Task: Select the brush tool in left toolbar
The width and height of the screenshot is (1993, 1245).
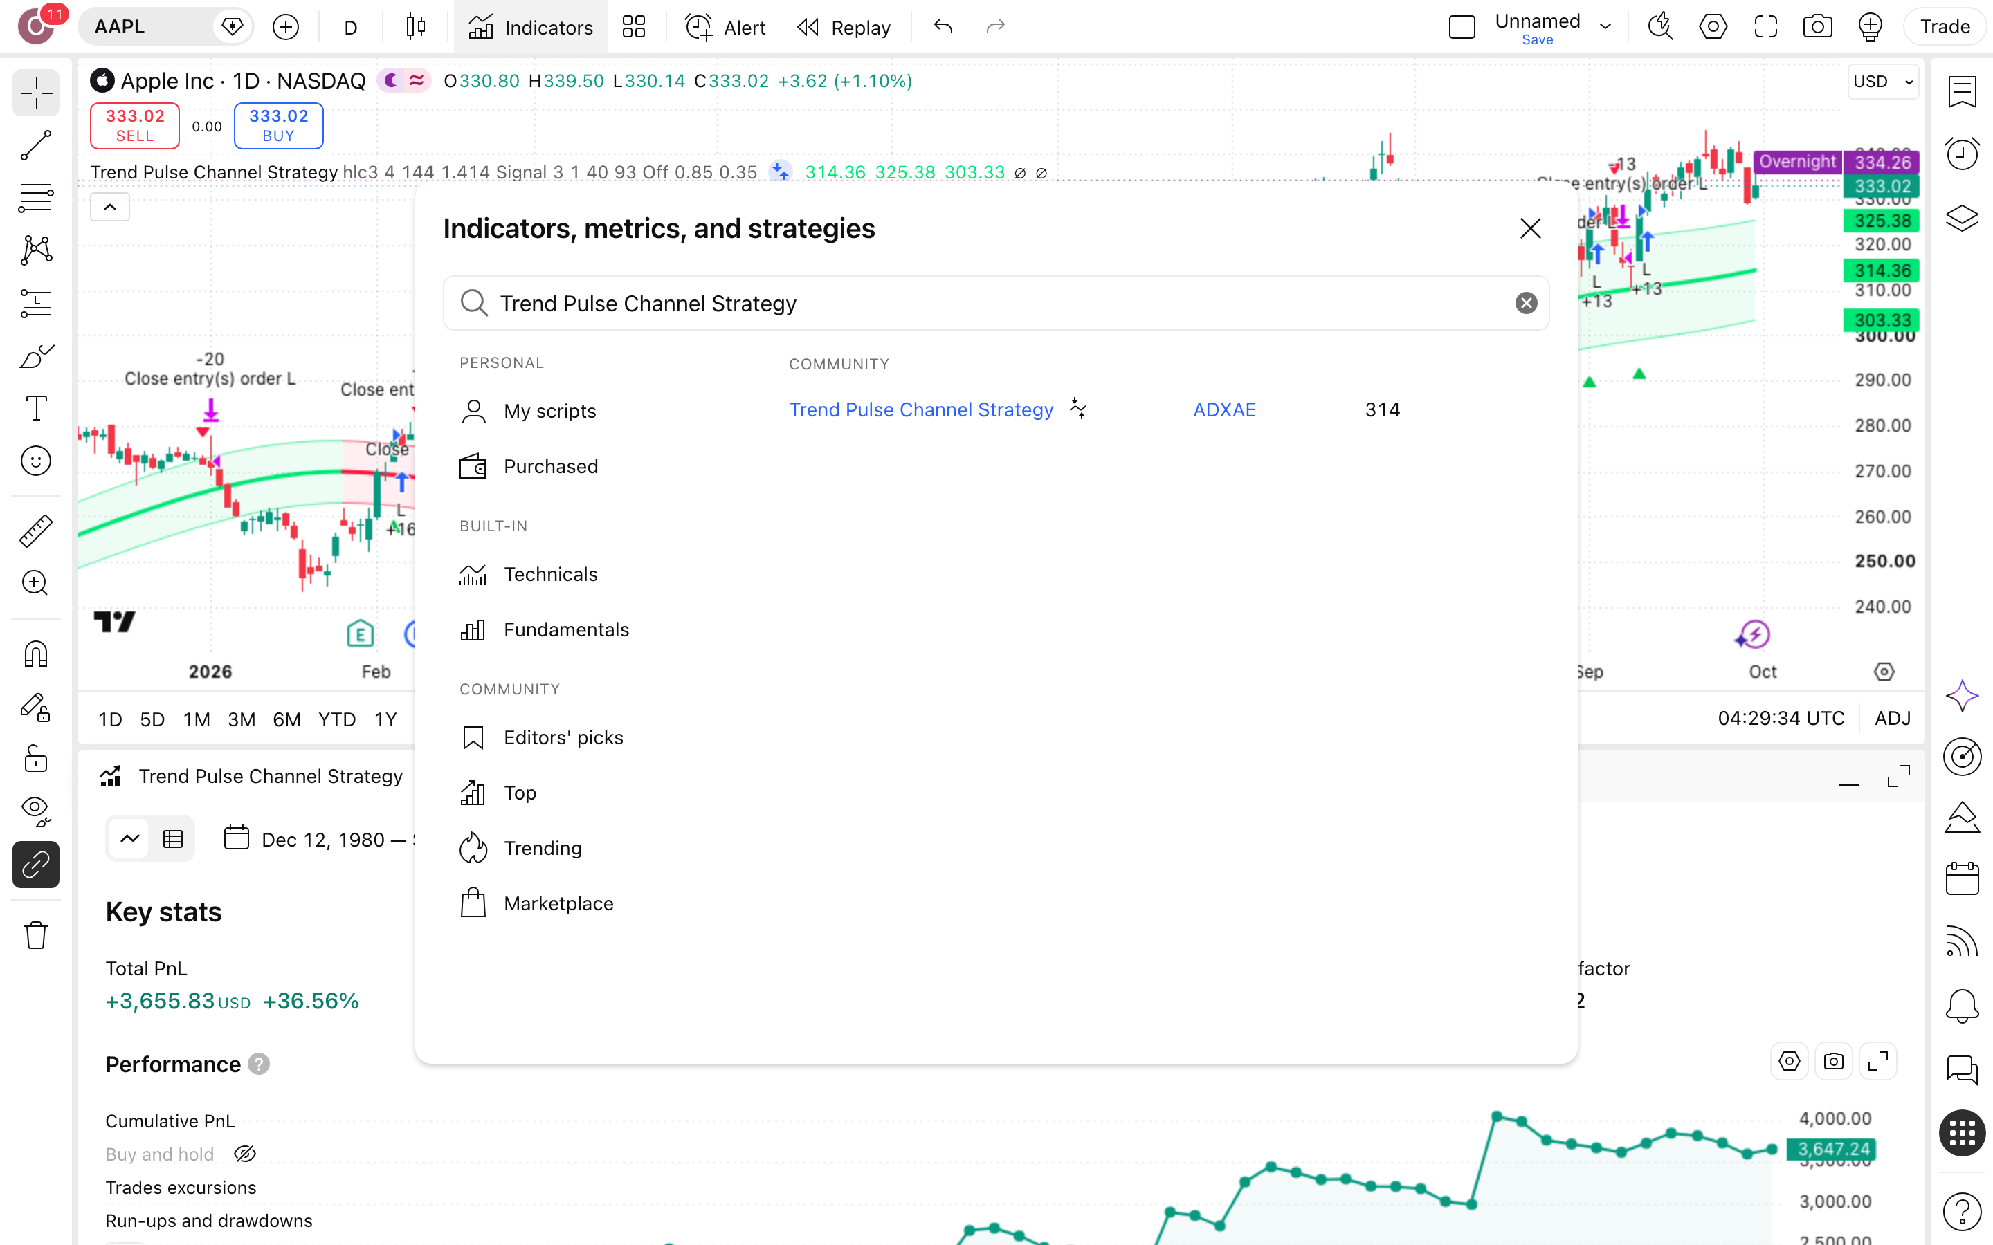Action: (x=35, y=356)
